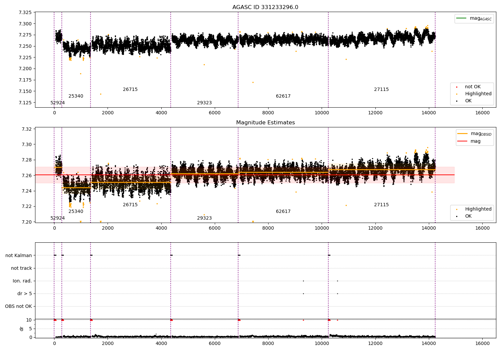Click the rotated 'dr' axis label
The width and height of the screenshot is (501, 351).
click(22, 329)
